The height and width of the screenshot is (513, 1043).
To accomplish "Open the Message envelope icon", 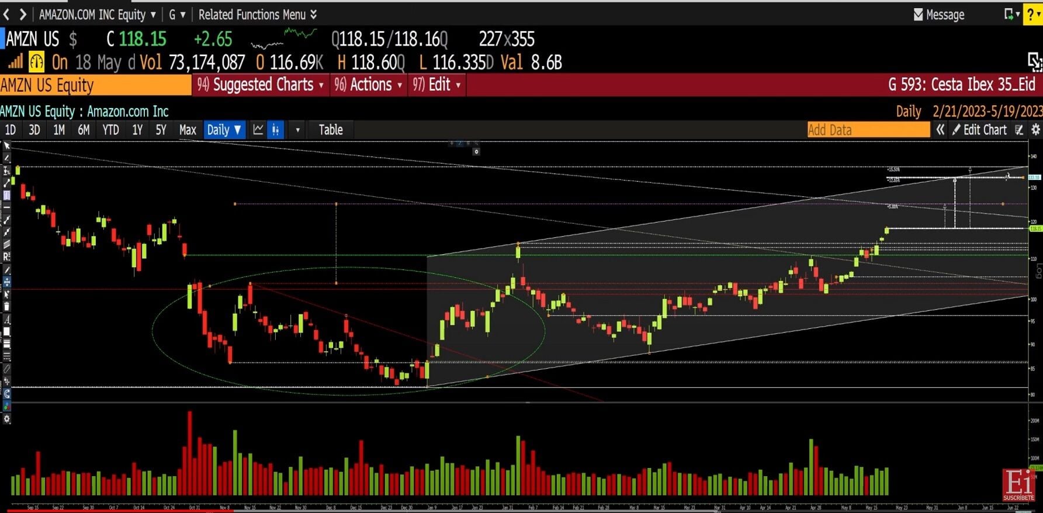I will coord(918,15).
